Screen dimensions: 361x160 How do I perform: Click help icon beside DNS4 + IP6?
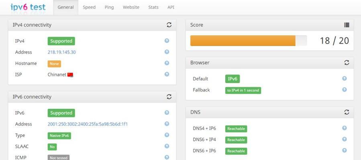click(345, 128)
